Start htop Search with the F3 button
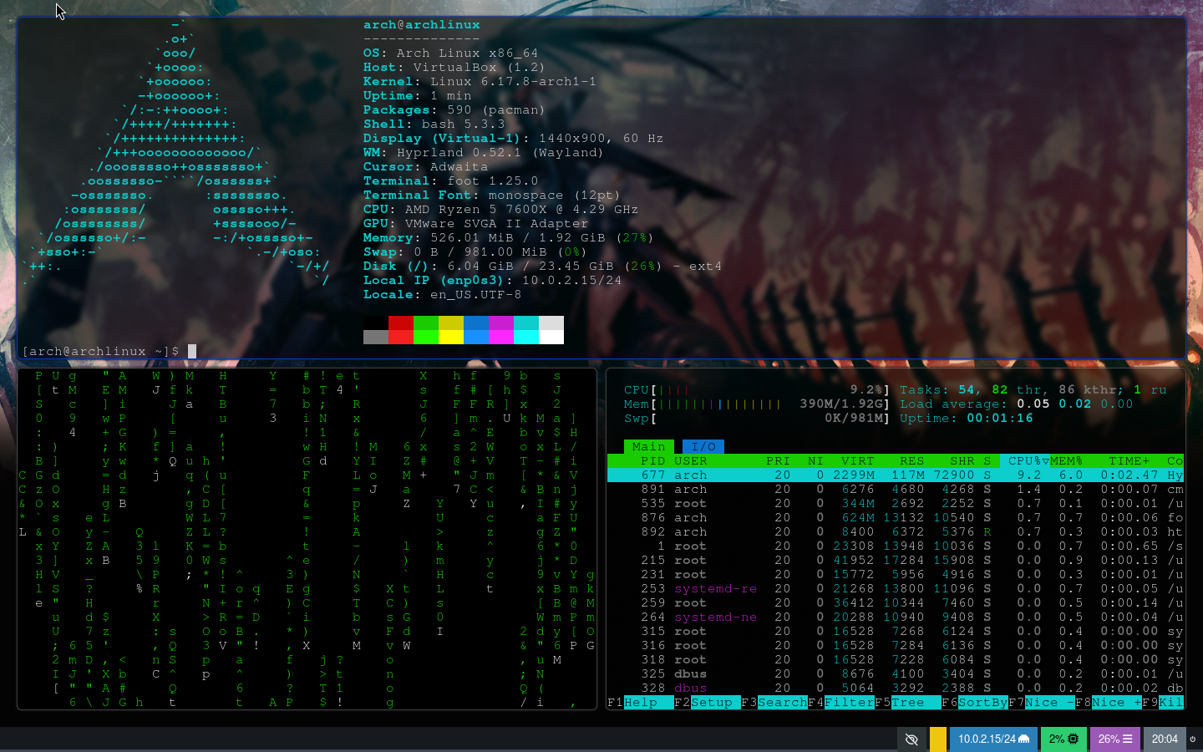Viewport: 1203px width, 752px height. (x=774, y=703)
